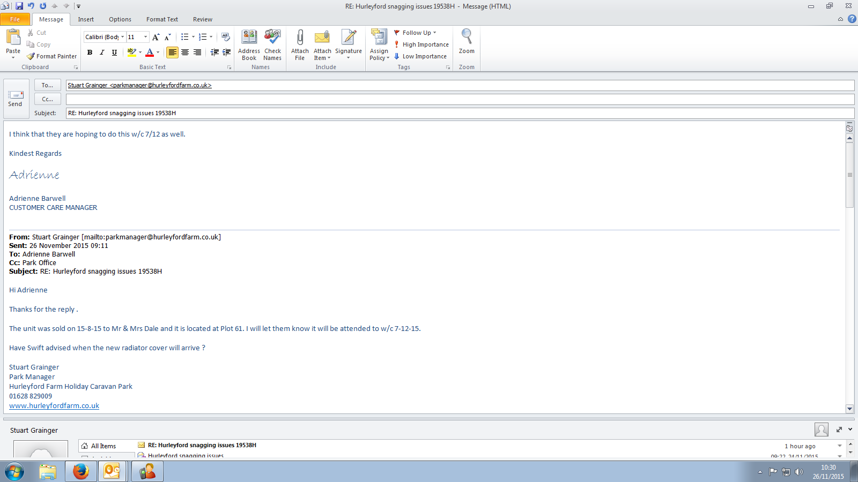Open the Format Text tab
858x482 pixels.
(x=162, y=19)
